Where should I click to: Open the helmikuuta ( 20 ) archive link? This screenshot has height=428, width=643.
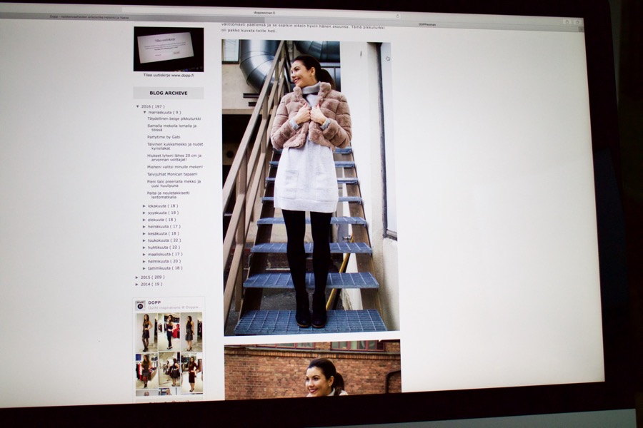point(164,261)
